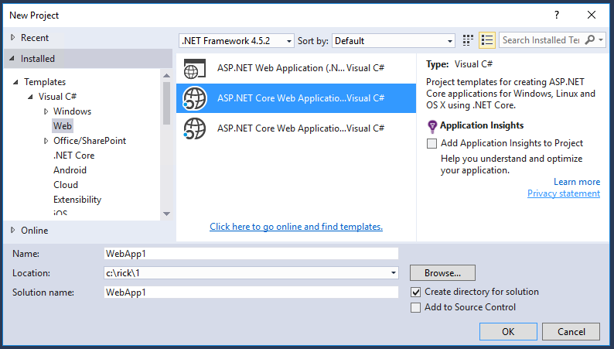
Task: Enable Add Application Insights to Project
Action: pos(432,143)
